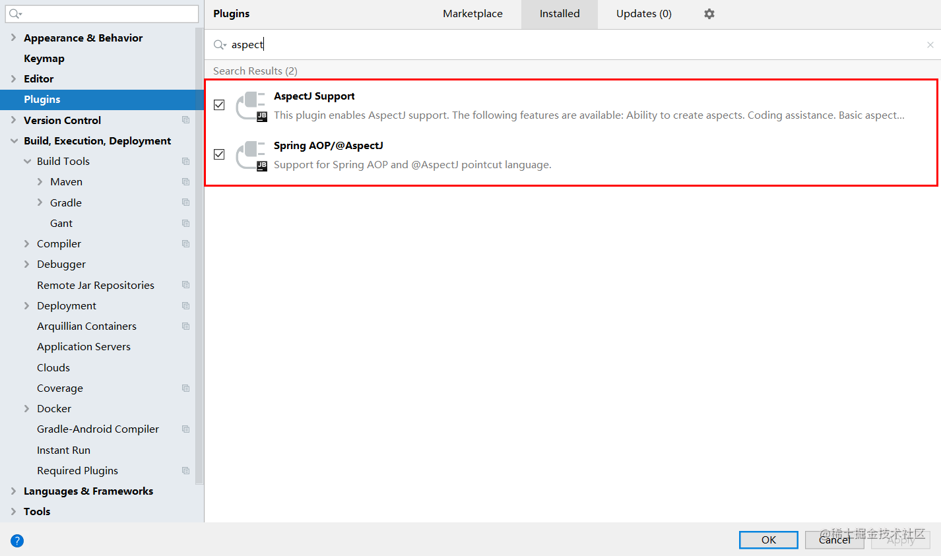Switch to the Installed tab
The height and width of the screenshot is (556, 941).
tap(560, 14)
